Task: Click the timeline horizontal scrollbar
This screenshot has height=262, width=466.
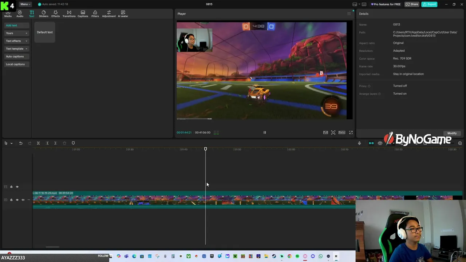Action: [52, 247]
